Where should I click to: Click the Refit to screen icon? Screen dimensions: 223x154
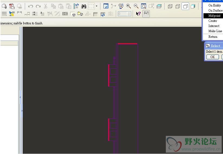pyautogui.click(x=144, y=6)
